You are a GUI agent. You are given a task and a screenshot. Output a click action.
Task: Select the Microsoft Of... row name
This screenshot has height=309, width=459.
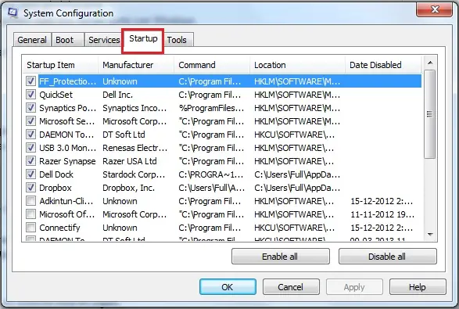[67, 214]
